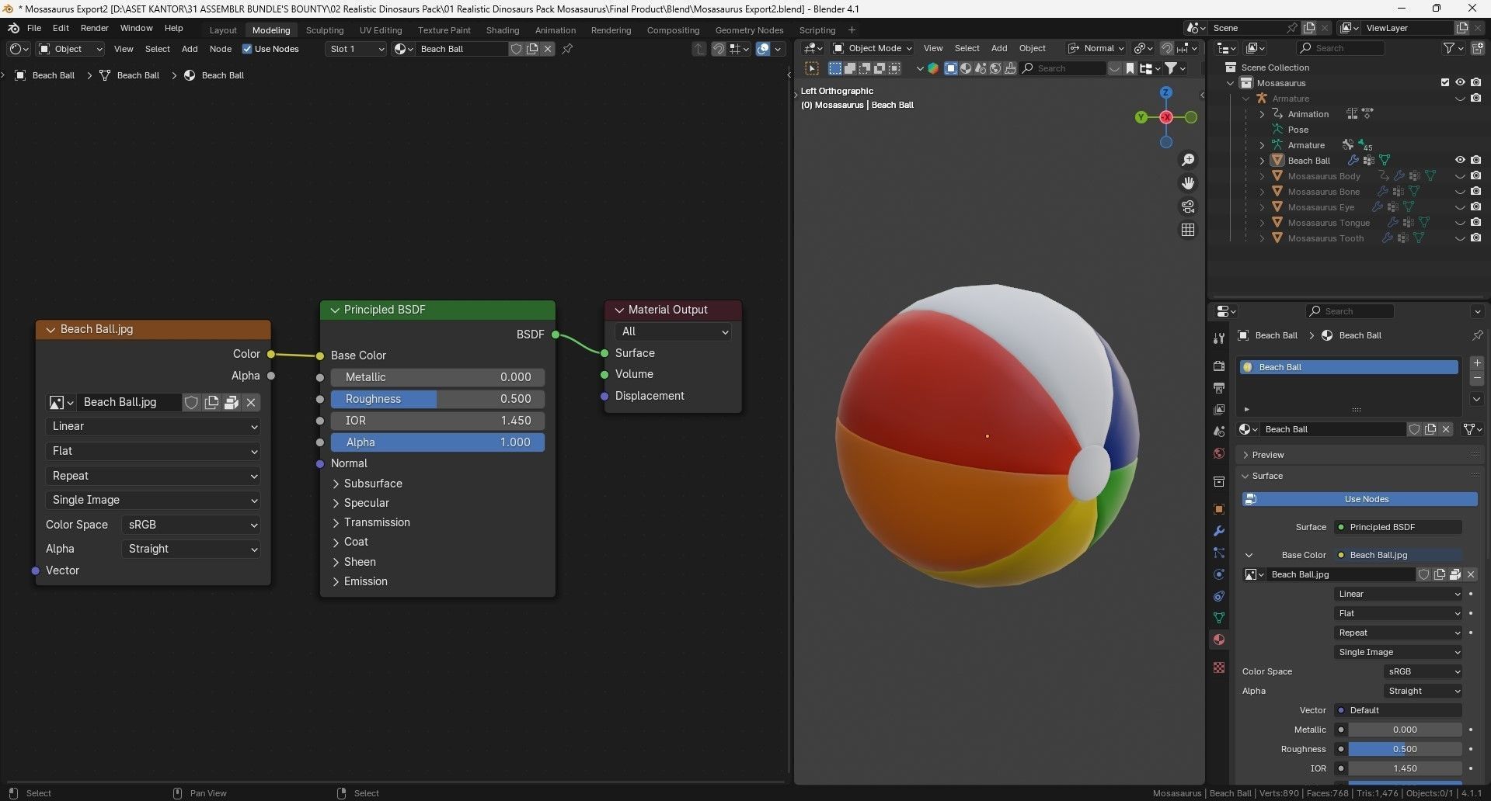Toggle the Use Nodes checkbox in node editor
The image size is (1491, 801).
[x=247, y=49]
